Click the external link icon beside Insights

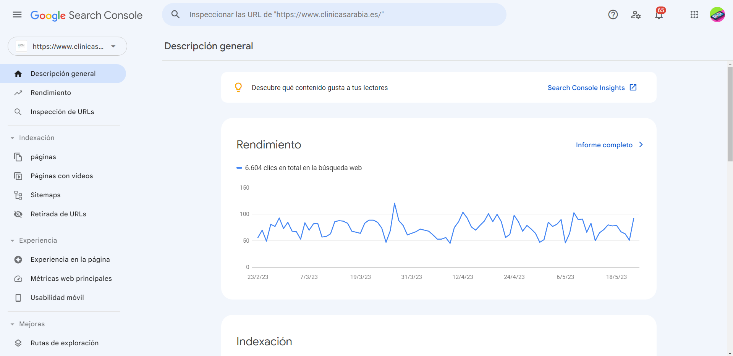(x=633, y=87)
